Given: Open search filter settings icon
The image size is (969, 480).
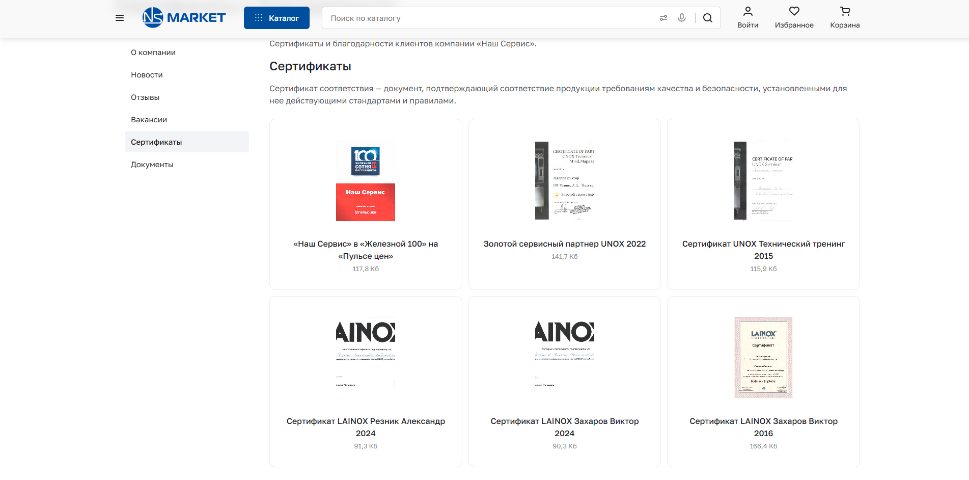Looking at the screenshot, I should coord(663,18).
